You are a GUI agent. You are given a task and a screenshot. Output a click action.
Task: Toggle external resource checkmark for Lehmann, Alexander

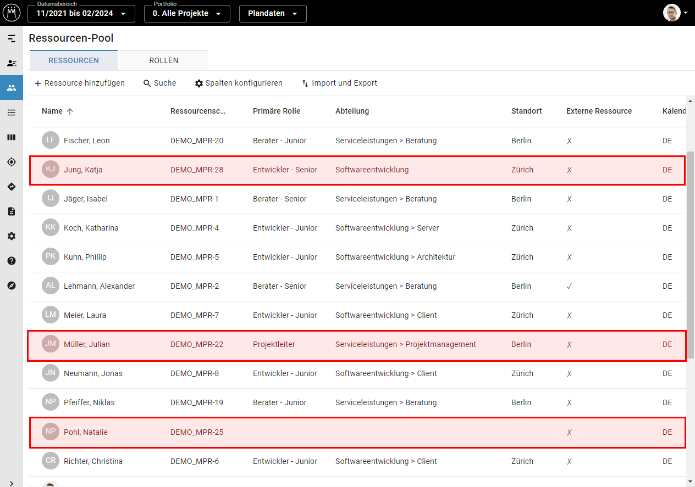click(569, 286)
